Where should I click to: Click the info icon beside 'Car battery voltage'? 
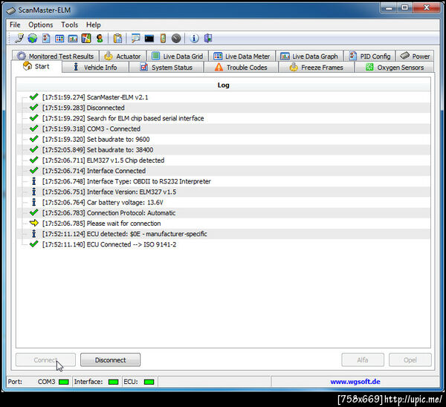point(34,202)
